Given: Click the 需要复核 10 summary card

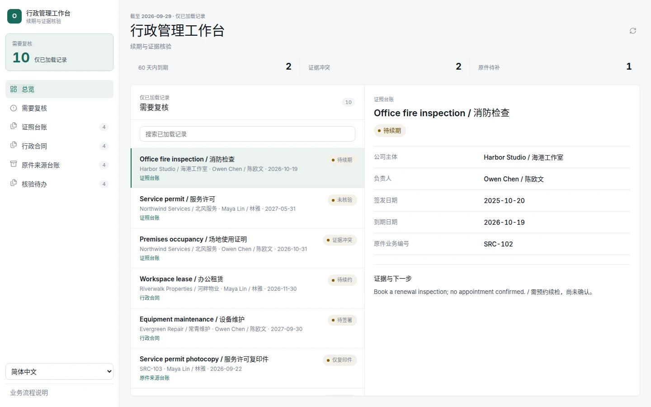Looking at the screenshot, I should tap(59, 52).
